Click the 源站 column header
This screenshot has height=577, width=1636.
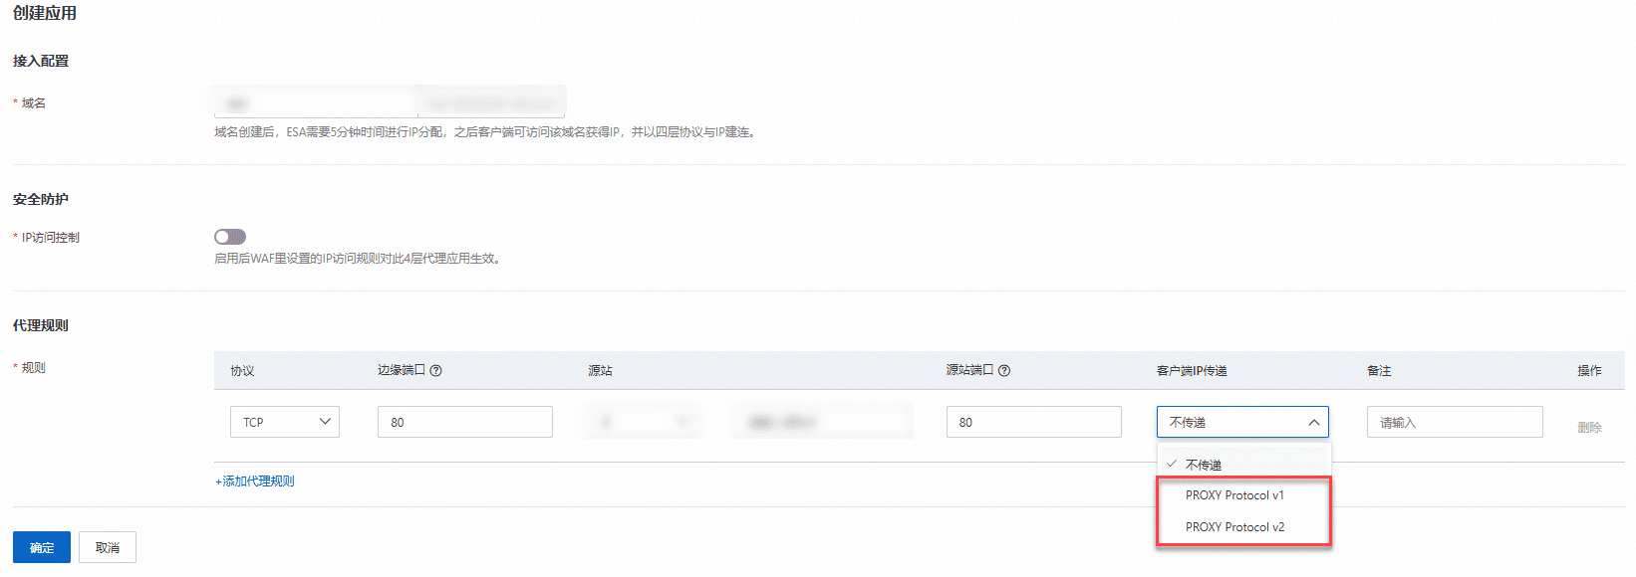pos(600,370)
